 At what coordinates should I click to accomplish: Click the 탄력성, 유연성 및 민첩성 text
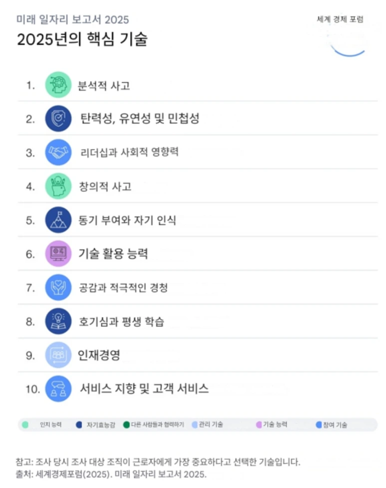click(140, 119)
